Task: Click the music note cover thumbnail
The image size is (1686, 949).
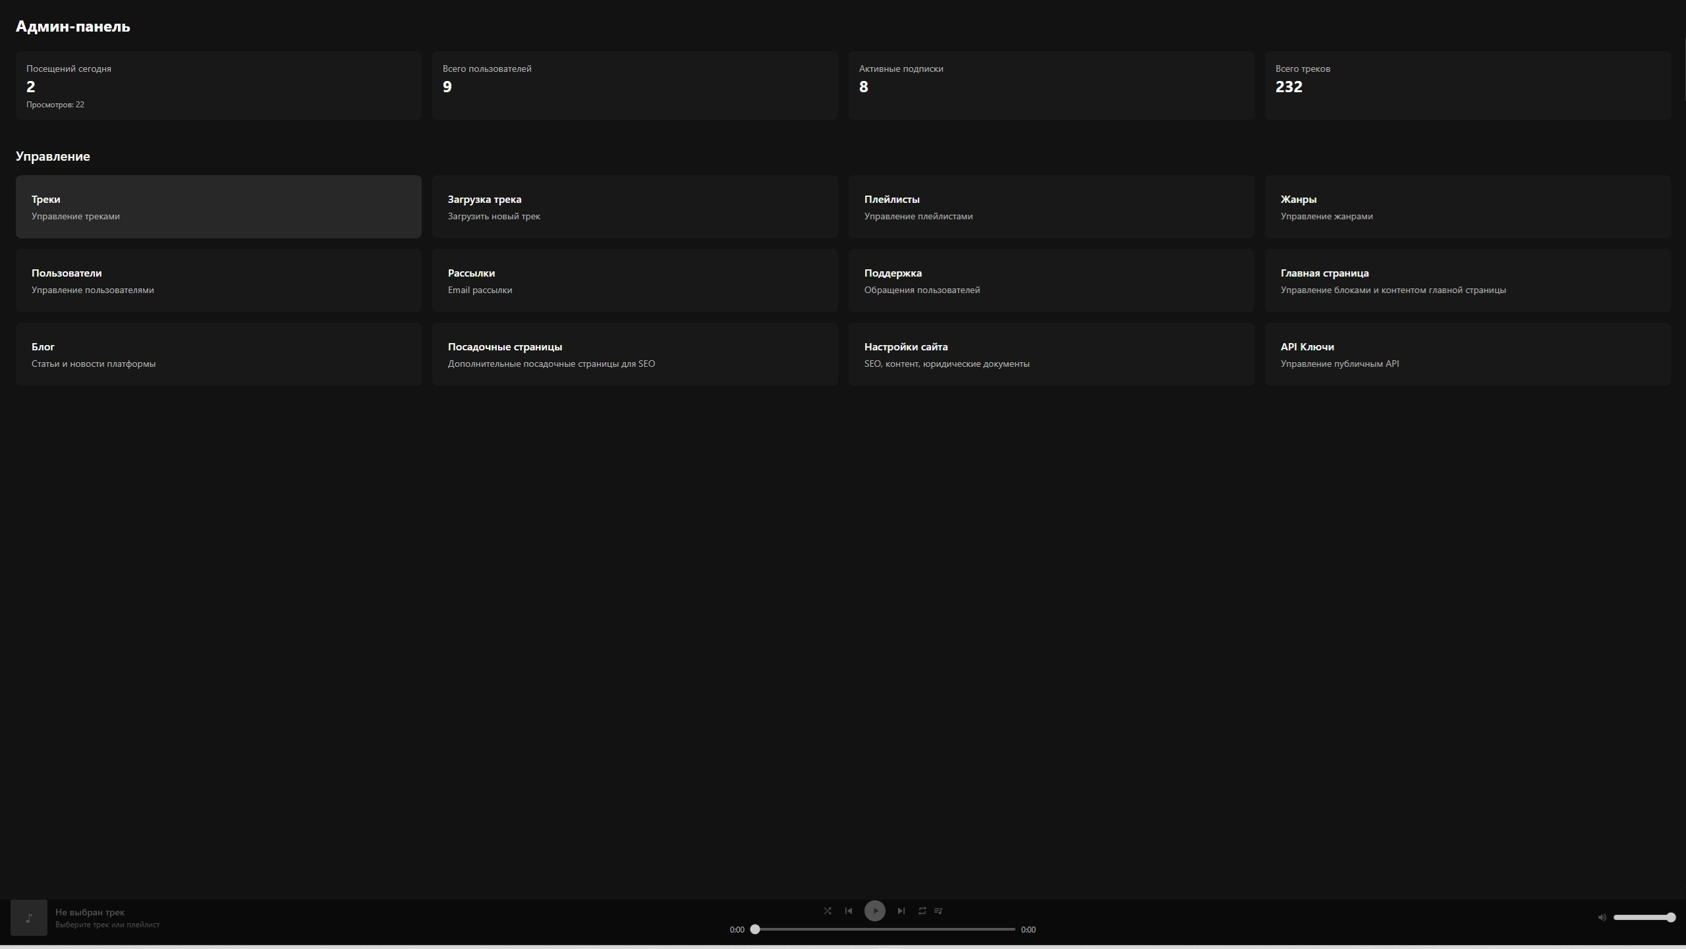Action: [29, 917]
